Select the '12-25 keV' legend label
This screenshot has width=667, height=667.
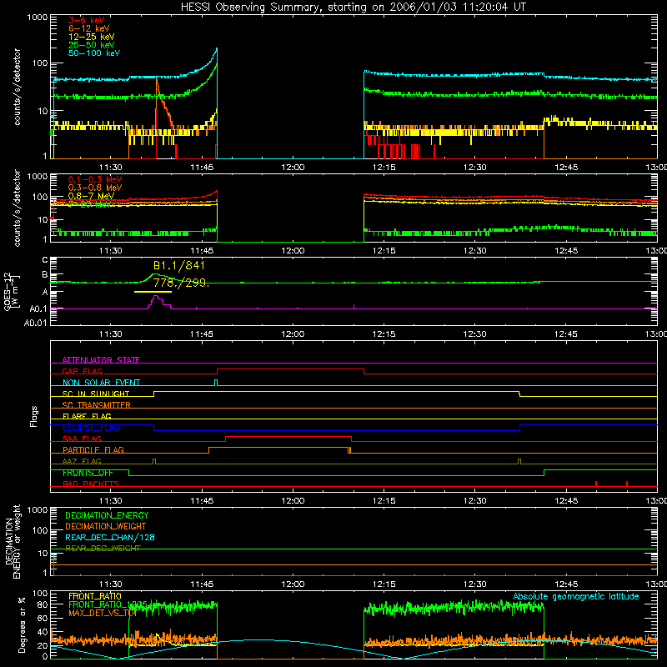point(92,37)
